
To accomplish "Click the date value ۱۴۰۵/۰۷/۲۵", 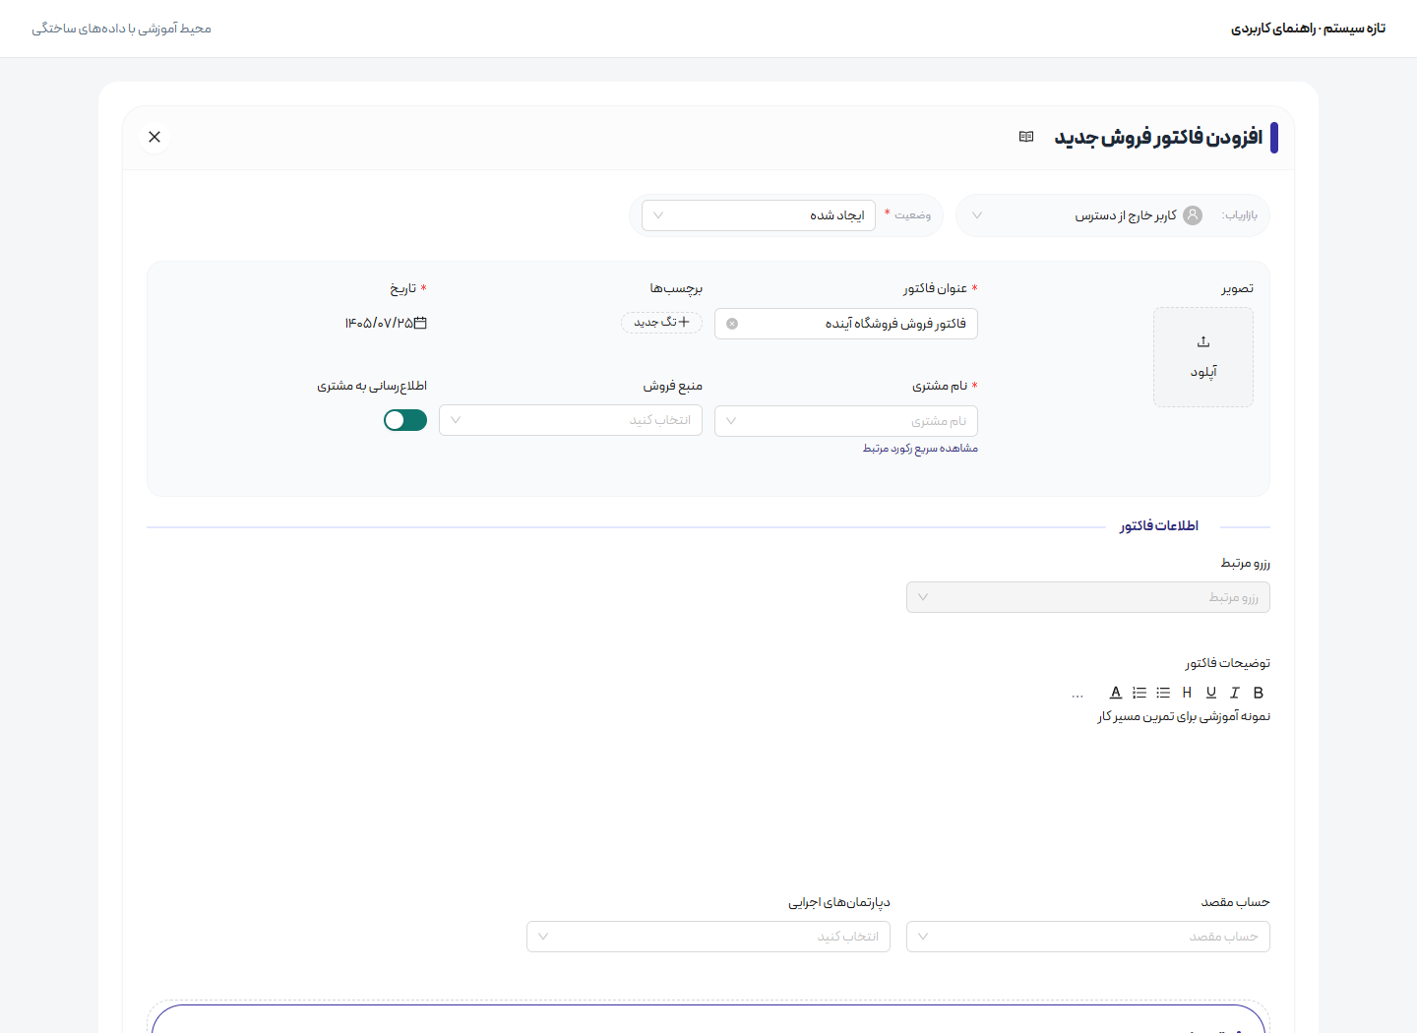I will (x=378, y=323).
